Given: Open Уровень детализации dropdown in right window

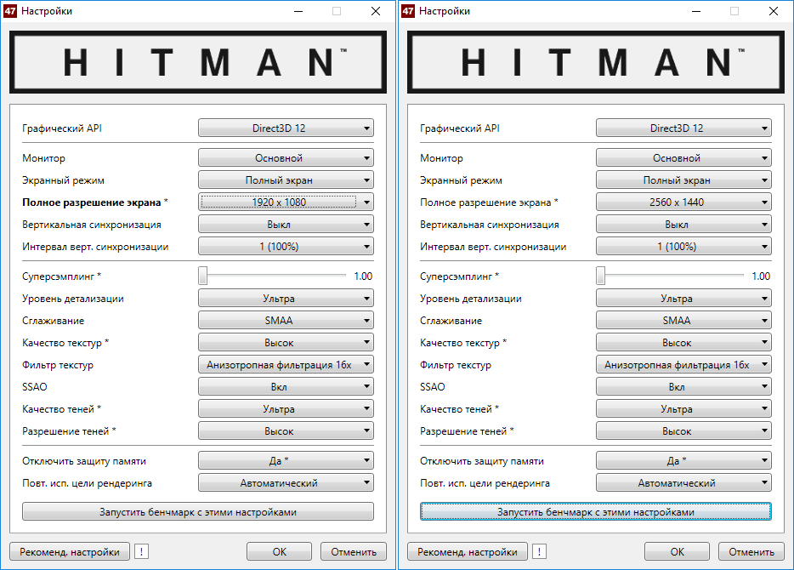Looking at the screenshot, I should click(x=684, y=299).
